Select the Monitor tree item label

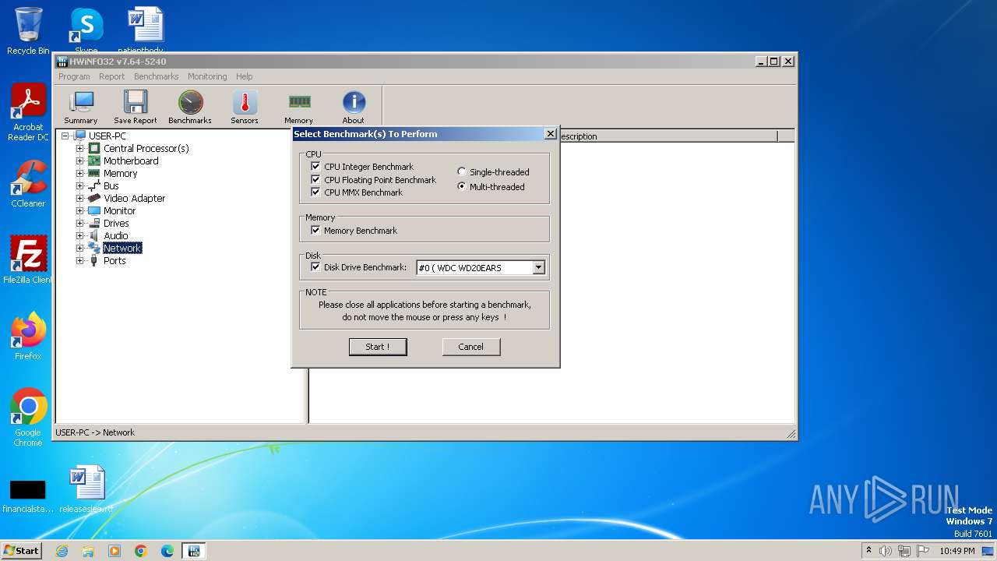click(x=119, y=210)
